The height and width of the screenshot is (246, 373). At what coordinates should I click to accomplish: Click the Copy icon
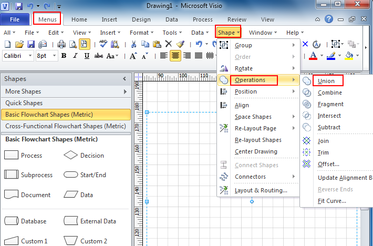click(x=145, y=44)
